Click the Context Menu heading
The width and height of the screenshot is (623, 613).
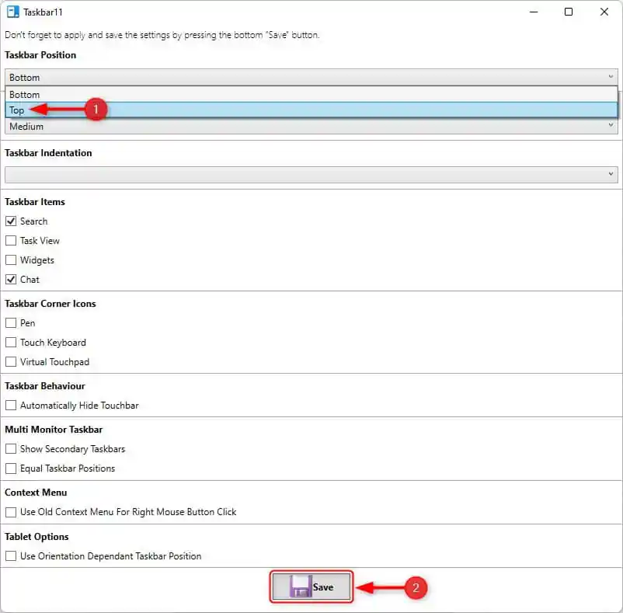36,493
